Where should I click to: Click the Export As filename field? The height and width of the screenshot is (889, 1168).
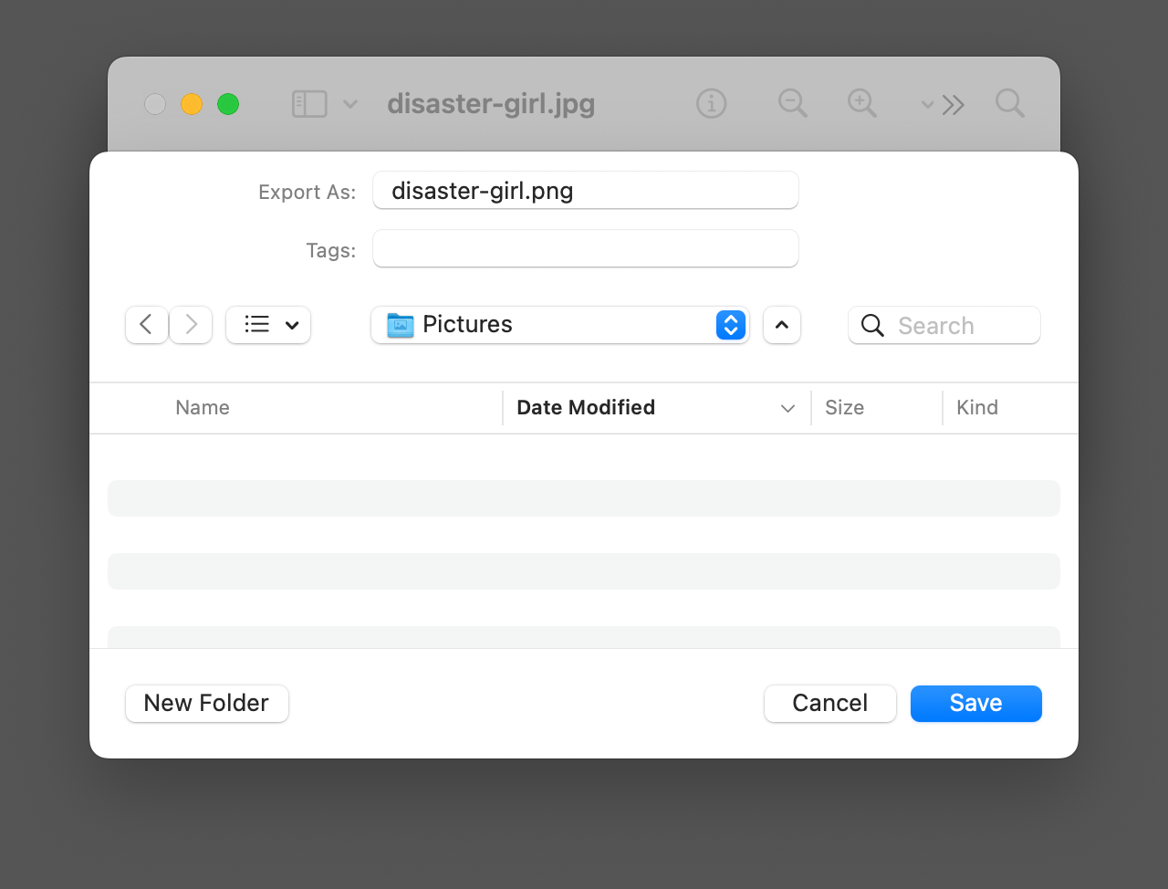[x=585, y=191]
